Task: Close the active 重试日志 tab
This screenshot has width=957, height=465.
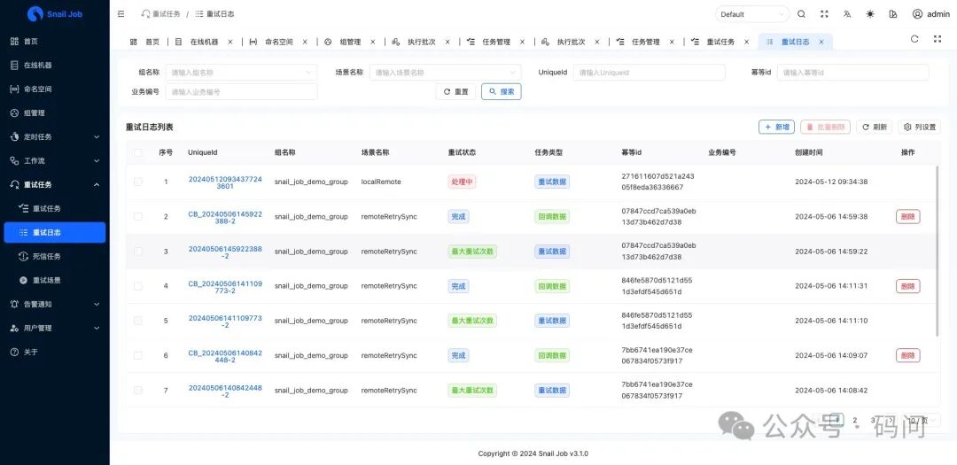Action: point(821,43)
